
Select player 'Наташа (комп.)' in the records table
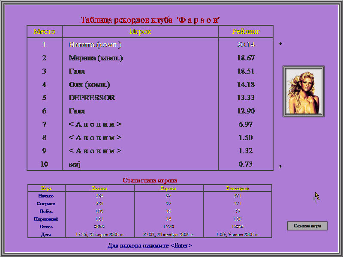pyautogui.click(x=95, y=45)
